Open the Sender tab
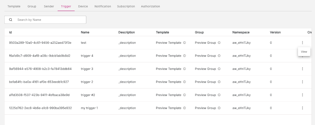Viewport: 315px width, 125px height. [x=49, y=6]
